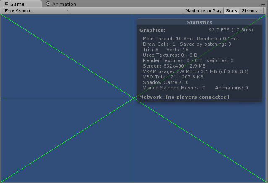Click the Graphics: heading
The height and width of the screenshot is (183, 268).
pyautogui.click(x=152, y=30)
